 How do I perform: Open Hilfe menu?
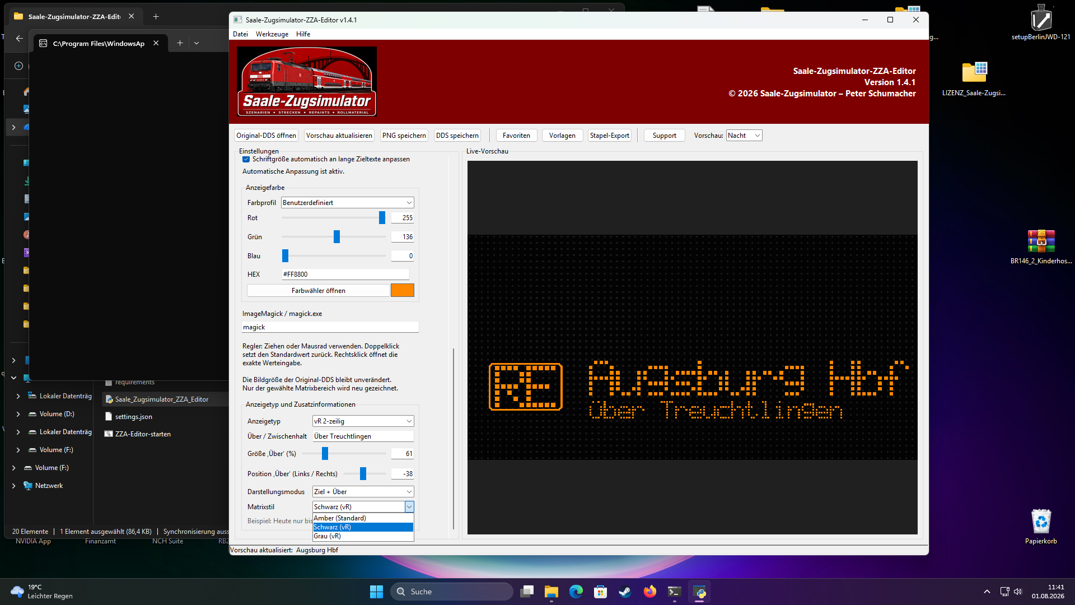(303, 34)
